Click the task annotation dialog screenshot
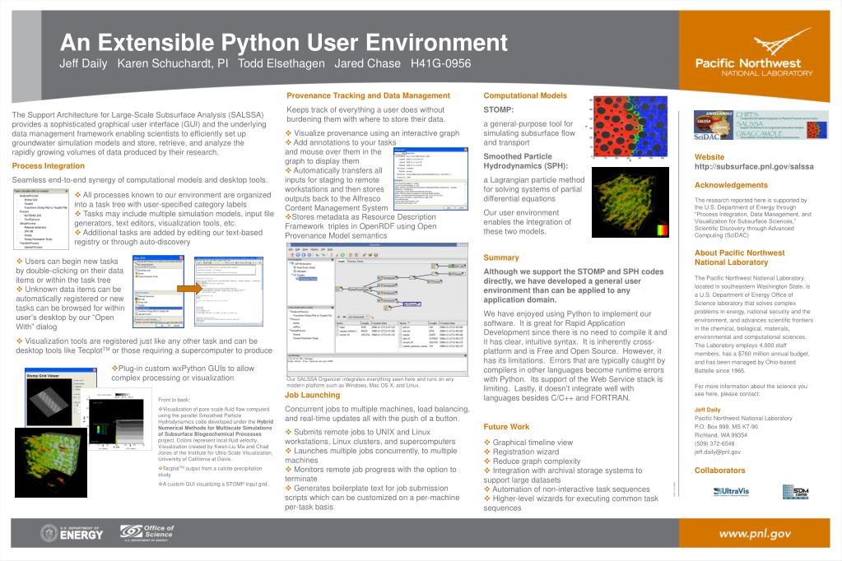Screen dimensions: 842x561 point(430,178)
